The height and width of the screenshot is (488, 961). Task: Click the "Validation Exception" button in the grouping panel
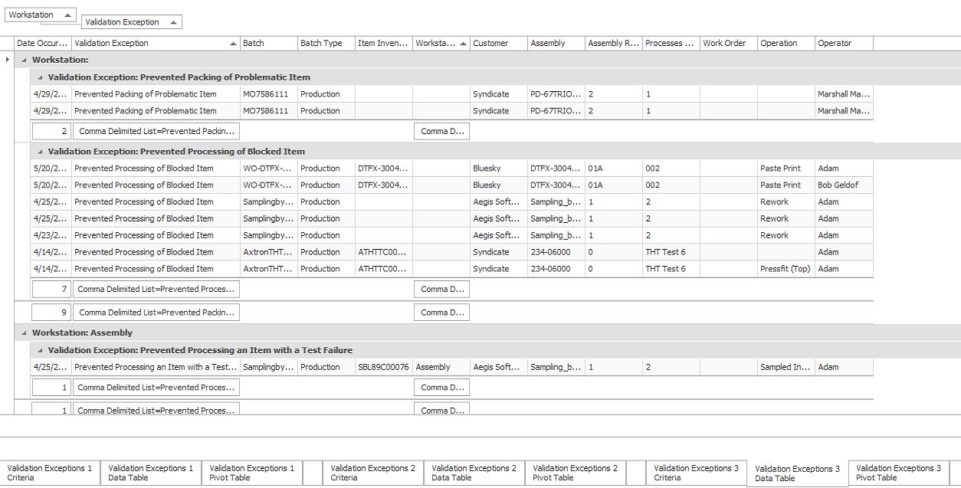(x=126, y=21)
